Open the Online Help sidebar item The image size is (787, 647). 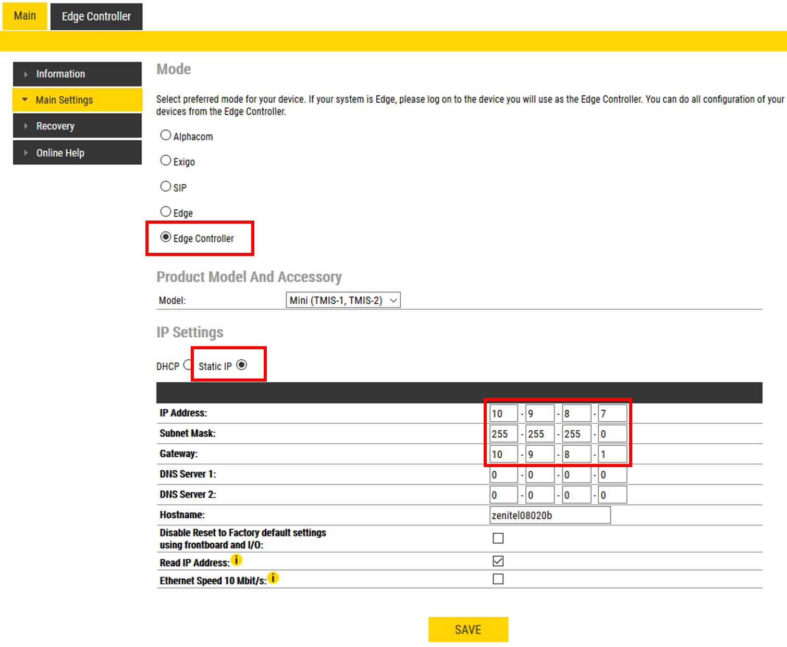pos(77,153)
